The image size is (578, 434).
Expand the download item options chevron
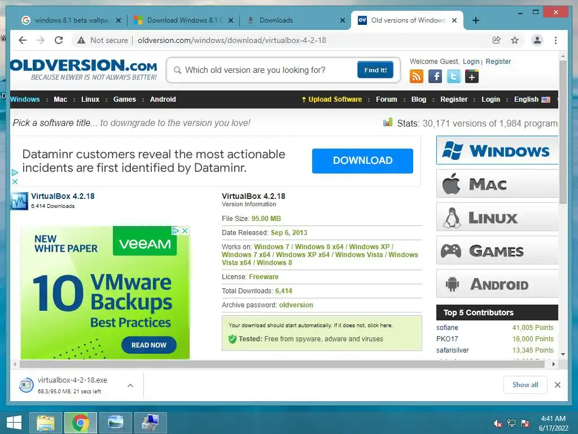[x=130, y=385]
